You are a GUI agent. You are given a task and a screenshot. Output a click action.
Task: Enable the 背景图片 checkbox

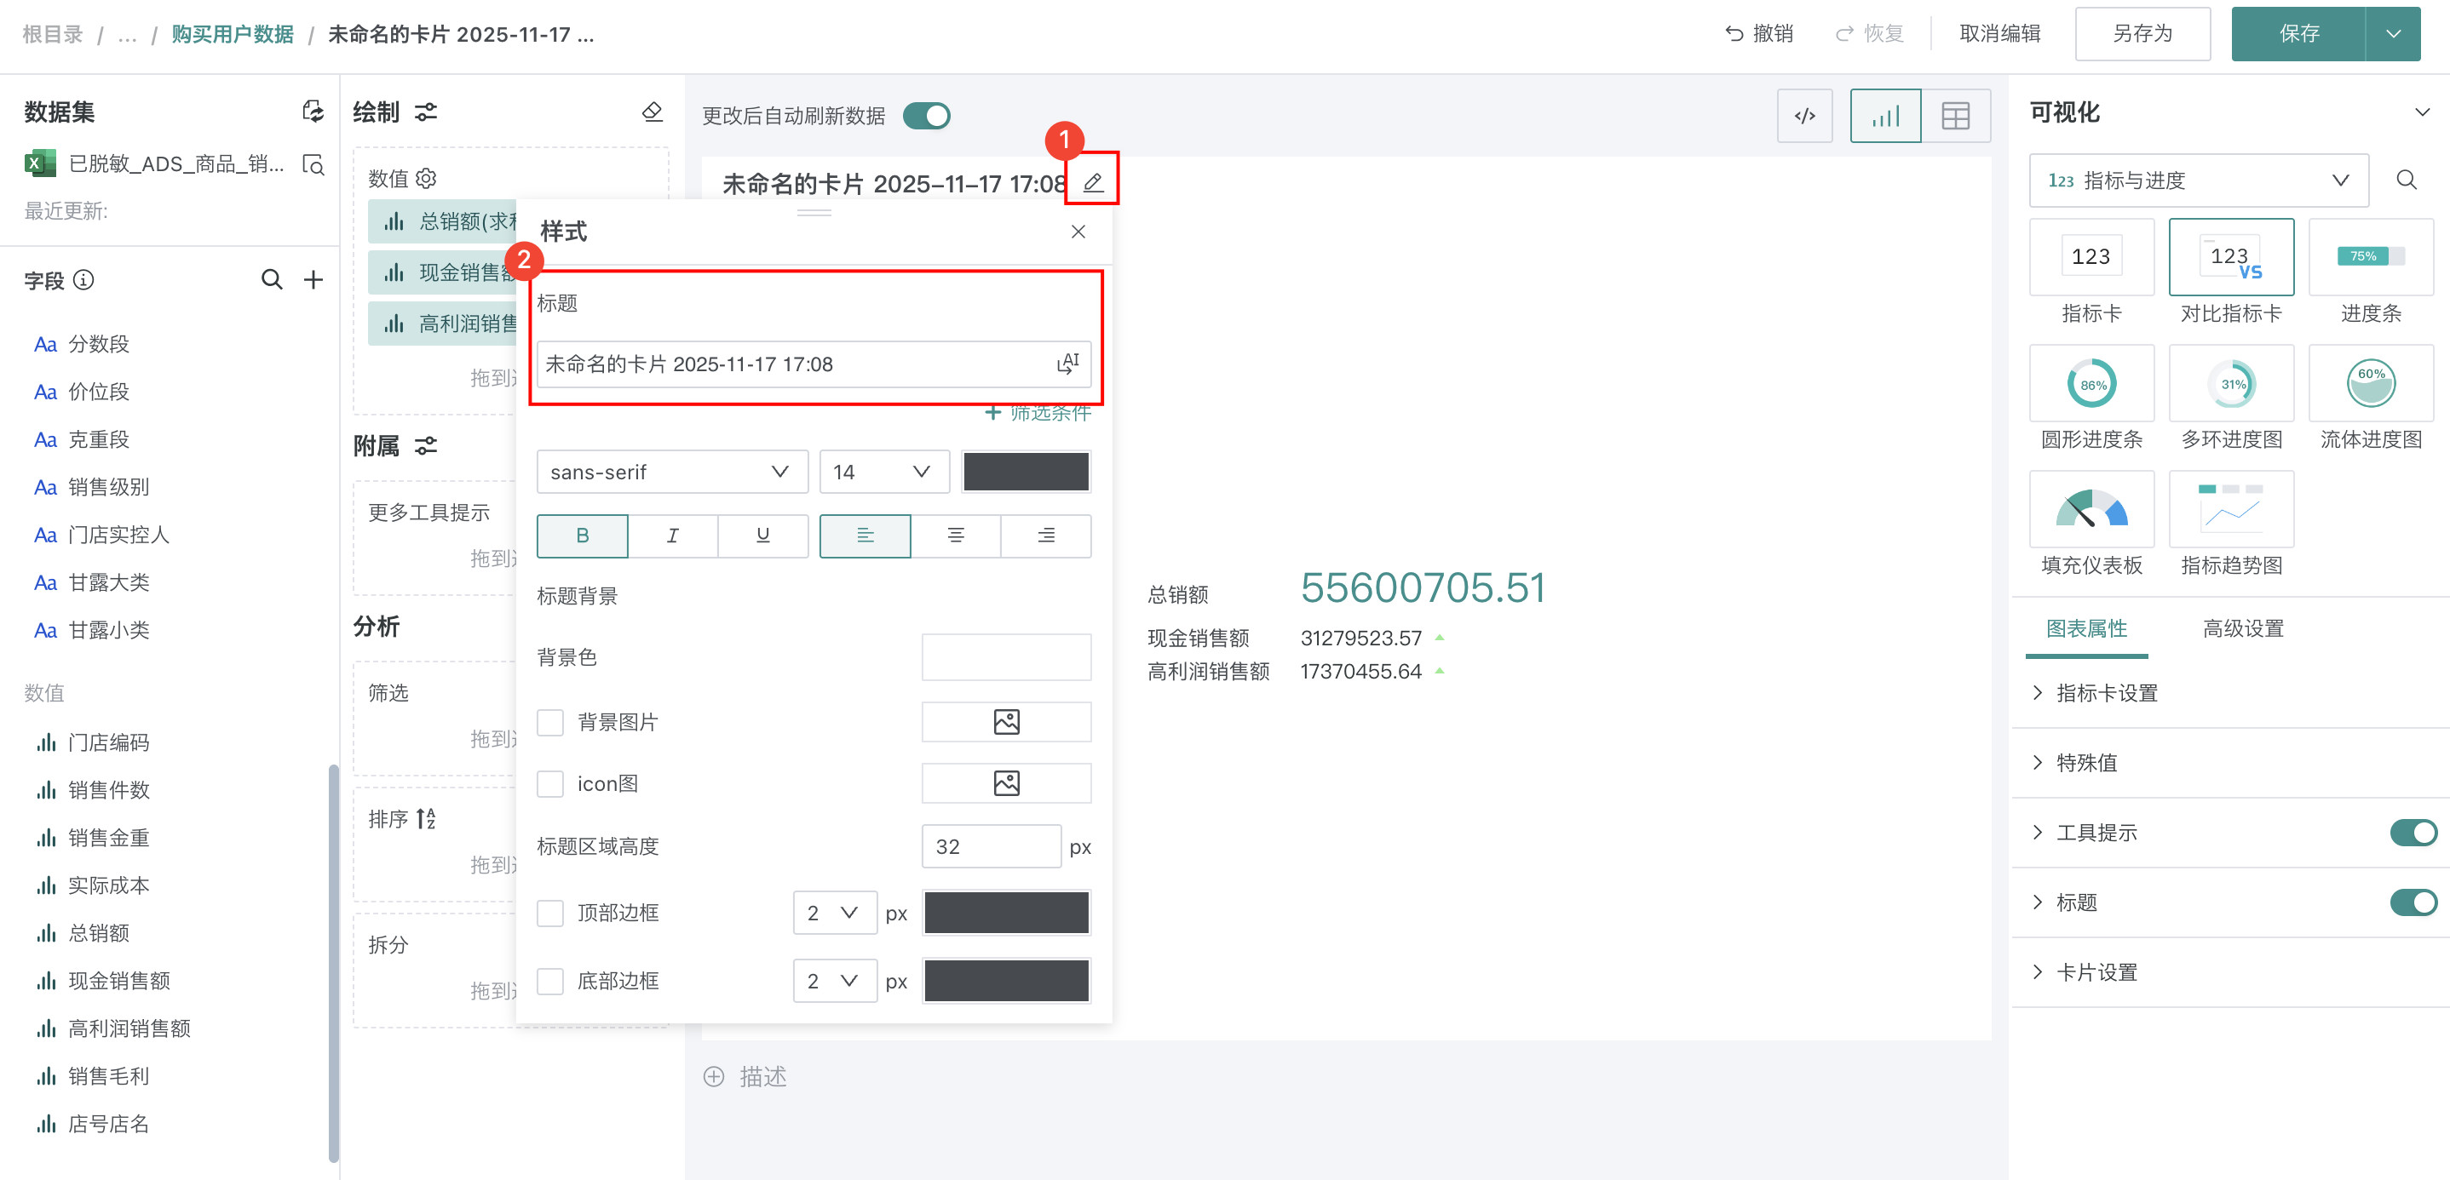pos(549,723)
